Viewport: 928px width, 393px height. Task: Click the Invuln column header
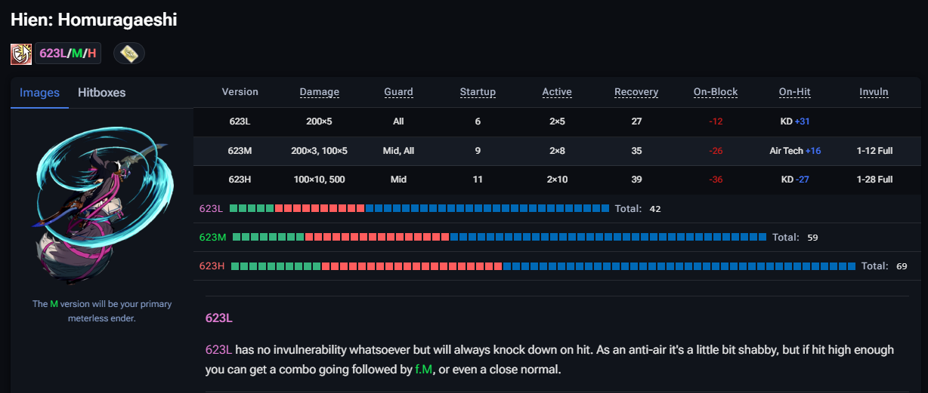(874, 92)
